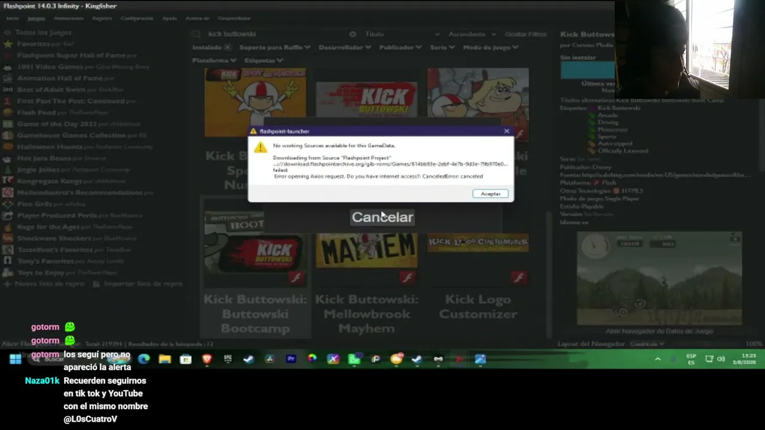Screen dimensions: 765x430
Task: Open the Configuración tab
Action: [x=137, y=19]
